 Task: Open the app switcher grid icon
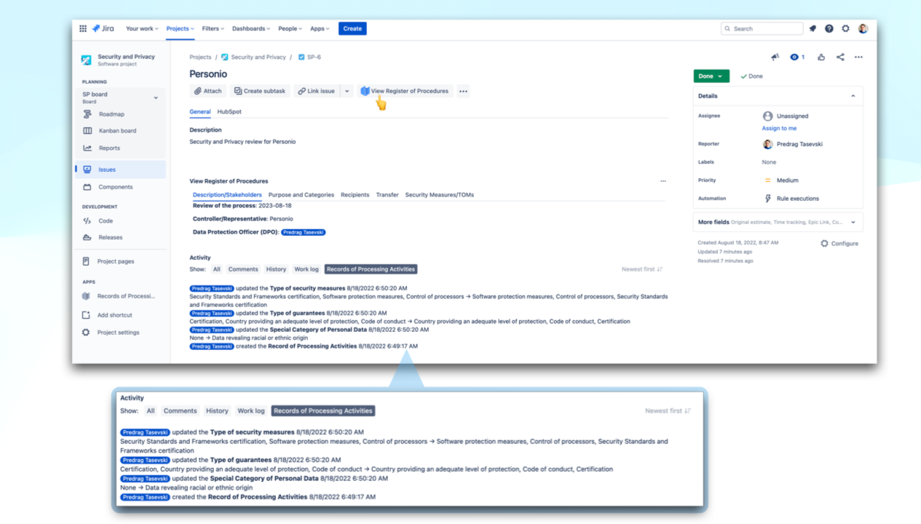[x=83, y=28]
